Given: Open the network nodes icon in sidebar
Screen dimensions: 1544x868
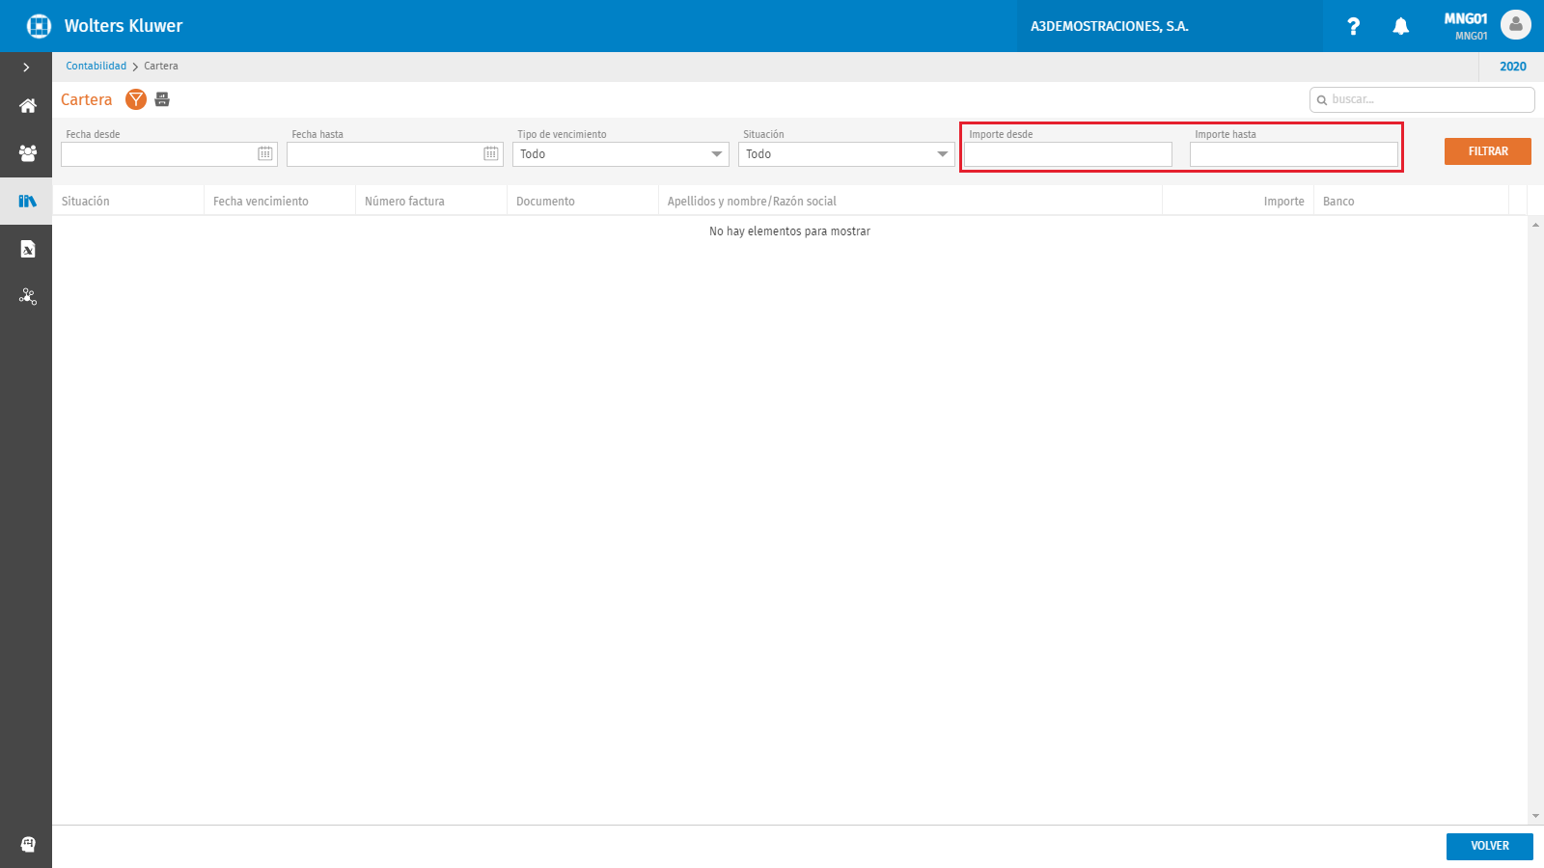Looking at the screenshot, I should tap(27, 297).
